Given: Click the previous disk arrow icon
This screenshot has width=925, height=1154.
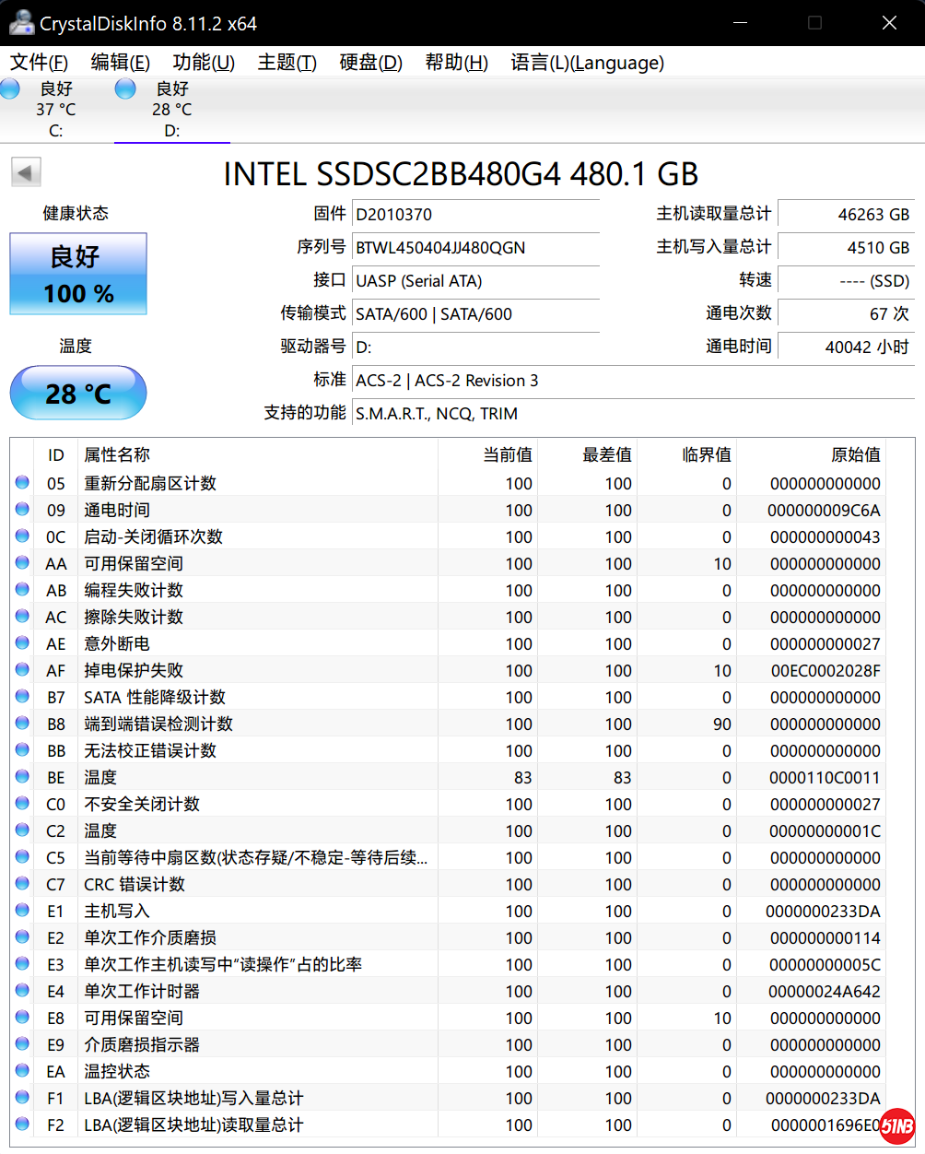Looking at the screenshot, I should pos(26,172).
